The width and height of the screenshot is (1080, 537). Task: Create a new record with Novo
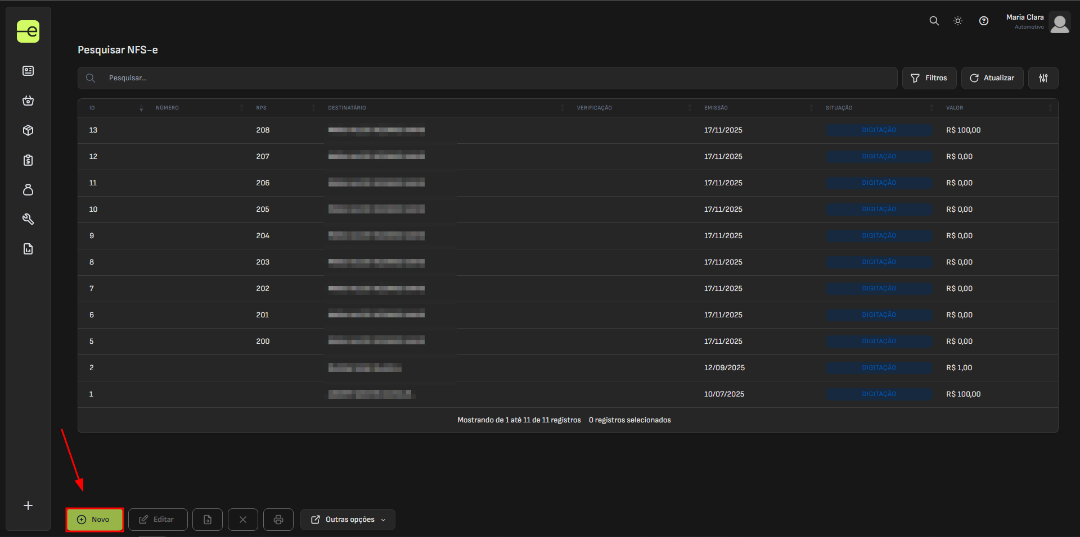pos(94,520)
